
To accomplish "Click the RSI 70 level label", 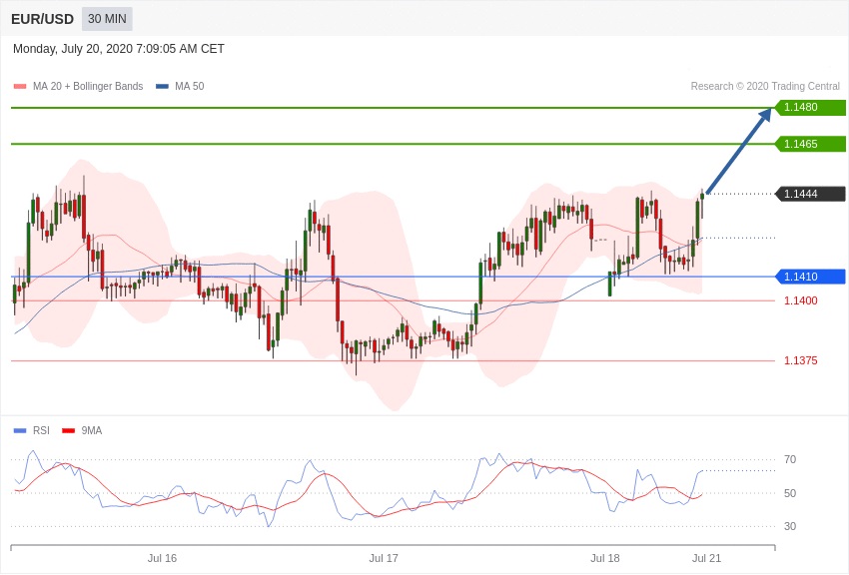I will coord(790,460).
